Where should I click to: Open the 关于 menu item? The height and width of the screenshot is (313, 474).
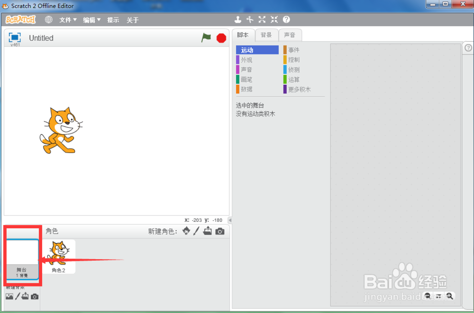(x=132, y=20)
